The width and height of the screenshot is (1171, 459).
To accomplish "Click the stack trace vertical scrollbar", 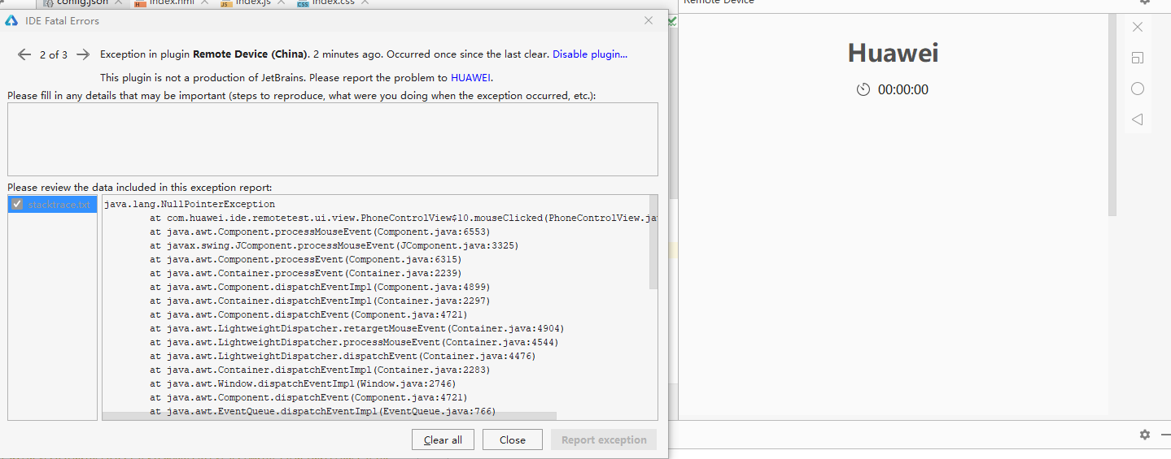I will pos(653,244).
